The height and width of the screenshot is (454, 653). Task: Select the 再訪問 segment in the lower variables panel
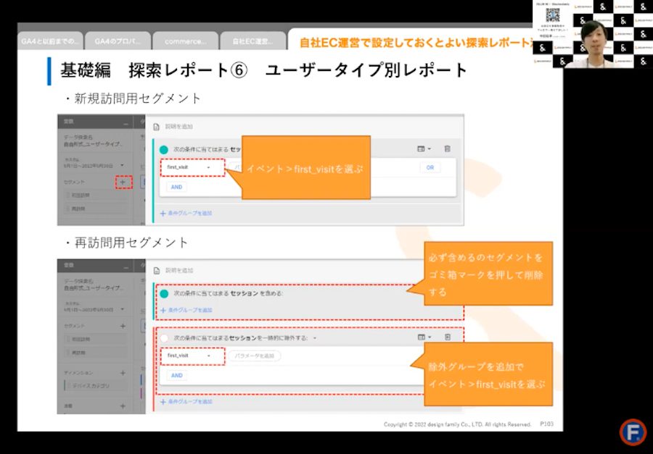[95, 353]
